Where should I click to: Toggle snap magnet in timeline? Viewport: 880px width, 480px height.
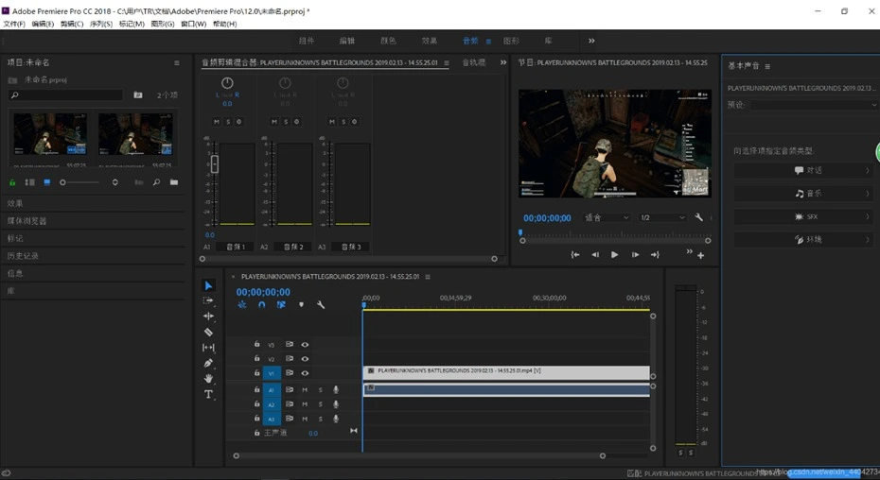point(261,304)
